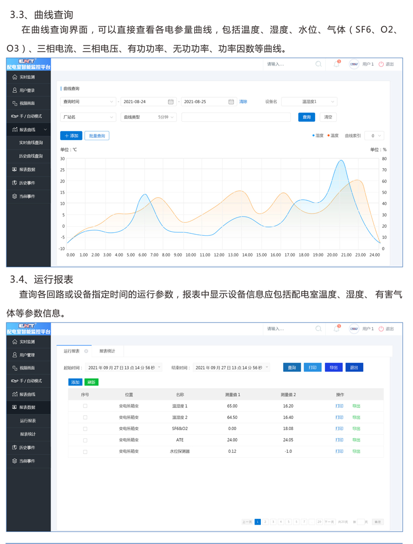This screenshot has width=413, height=544.
Task: Click the 用户登录 sidebar icon item
Action: click(15, 90)
